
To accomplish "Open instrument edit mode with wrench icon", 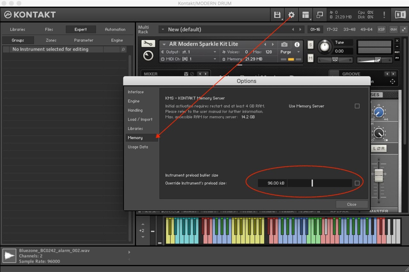I will [x=148, y=44].
